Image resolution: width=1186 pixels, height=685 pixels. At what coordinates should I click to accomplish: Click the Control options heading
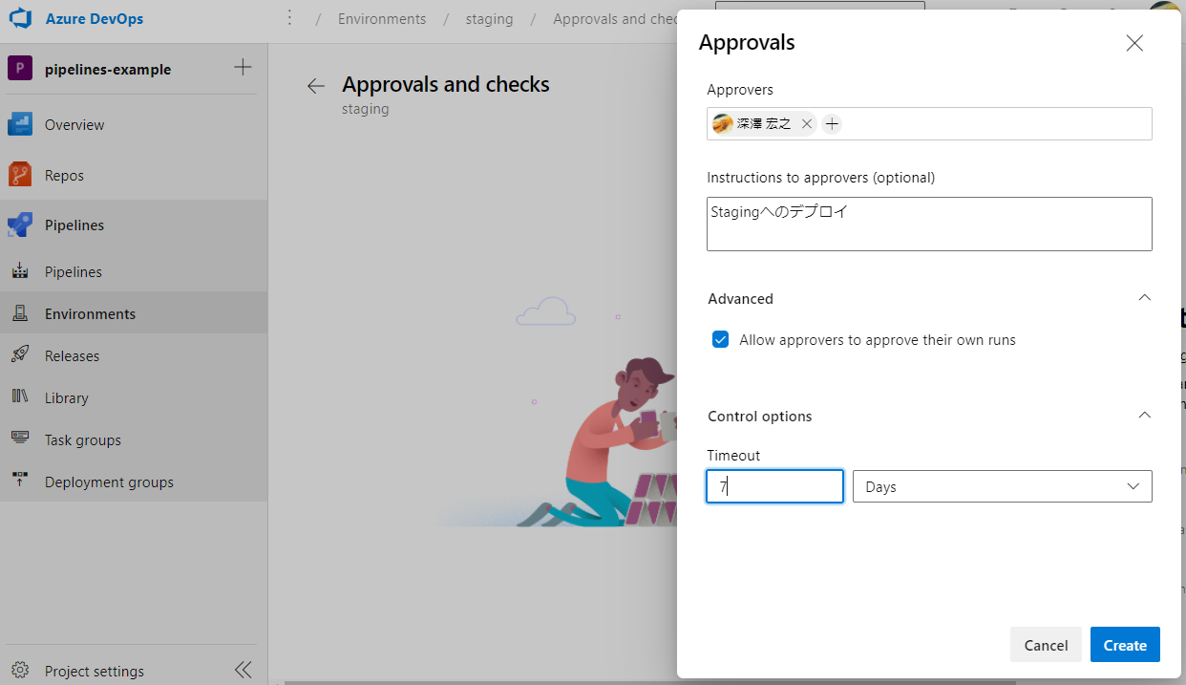(759, 416)
